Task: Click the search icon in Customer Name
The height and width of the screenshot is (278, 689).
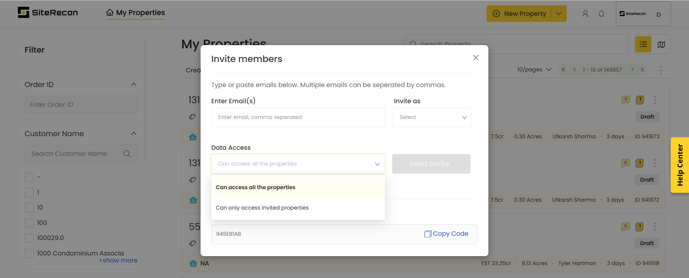Action: (x=127, y=154)
